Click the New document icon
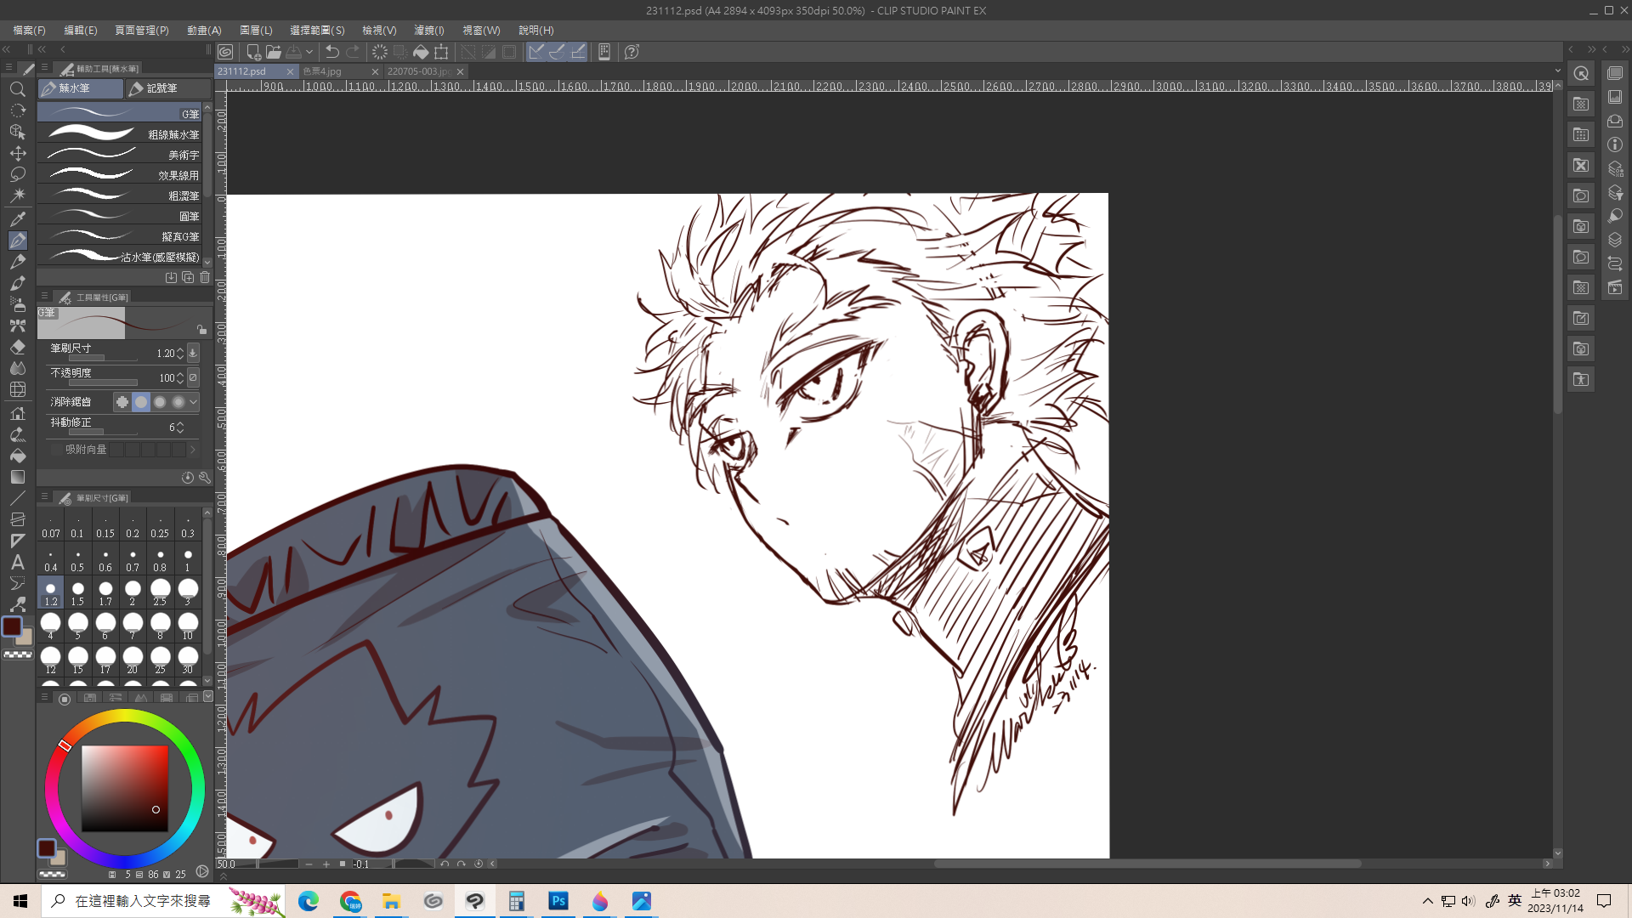Viewport: 1632px width, 918px height. pyautogui.click(x=252, y=52)
